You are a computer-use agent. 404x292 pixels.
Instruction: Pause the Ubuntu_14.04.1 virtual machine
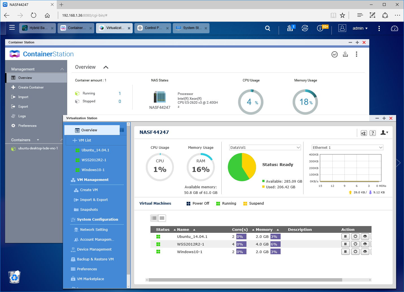point(345,236)
